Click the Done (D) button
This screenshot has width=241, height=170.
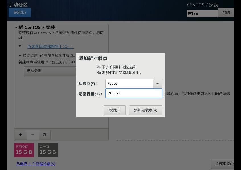20,13
